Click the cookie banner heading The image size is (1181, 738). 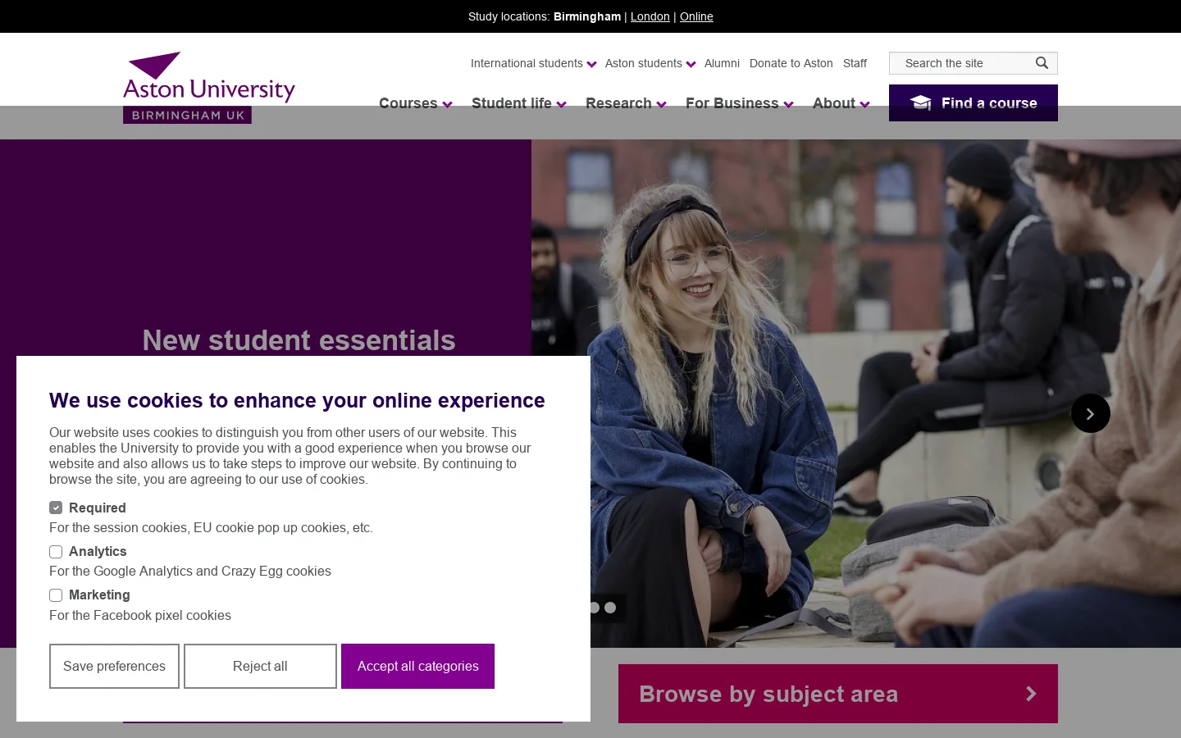[x=297, y=400]
